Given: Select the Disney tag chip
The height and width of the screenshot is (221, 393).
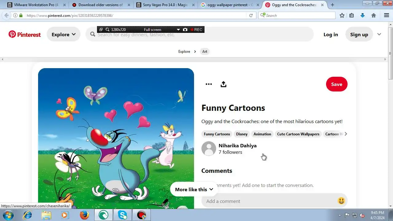Looking at the screenshot, I should tap(242, 134).
